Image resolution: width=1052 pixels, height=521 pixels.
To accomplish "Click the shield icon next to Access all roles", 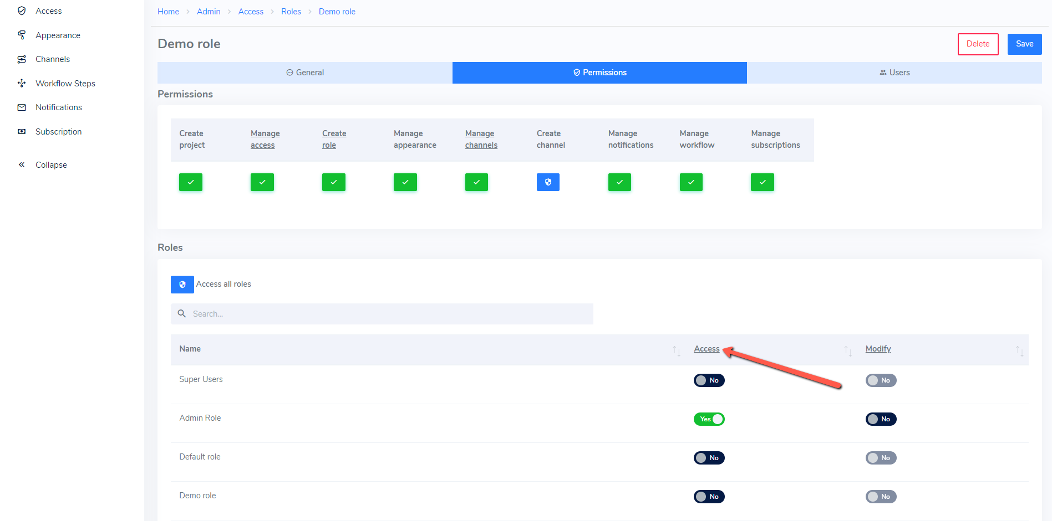I will click(x=182, y=285).
